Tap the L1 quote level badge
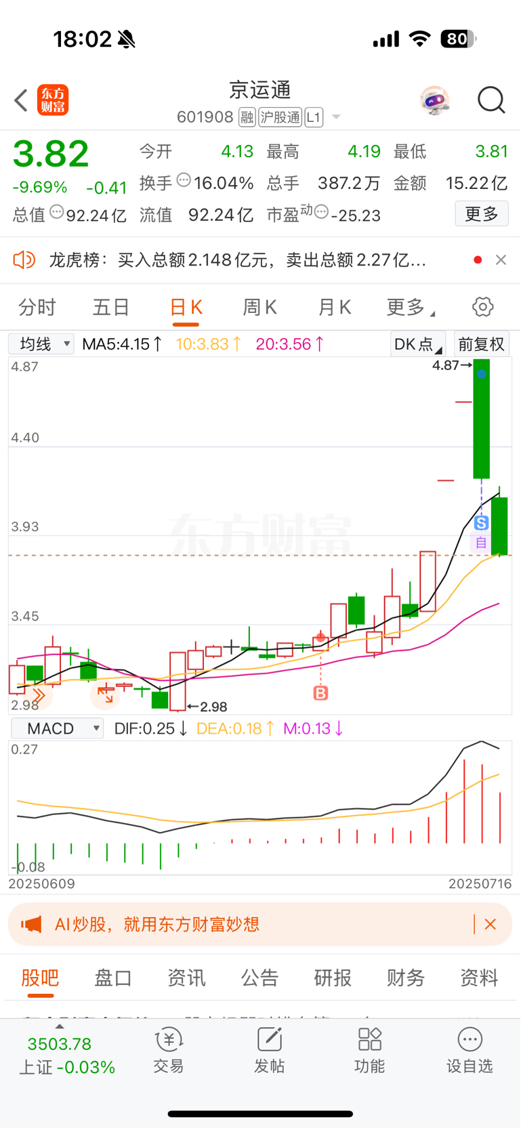Screen dimensions: 521x1128 coord(313,117)
